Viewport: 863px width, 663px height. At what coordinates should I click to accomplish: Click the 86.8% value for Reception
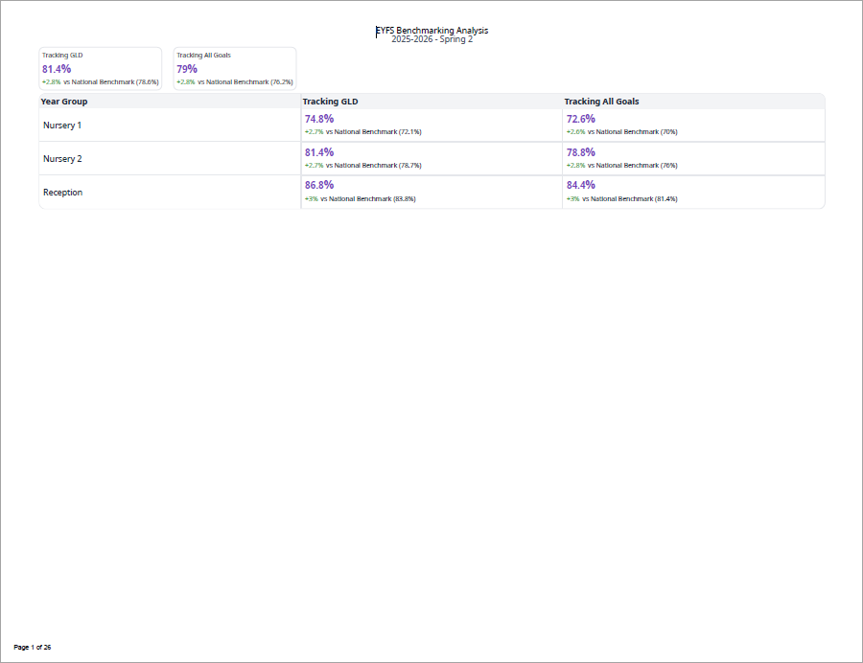(x=318, y=185)
